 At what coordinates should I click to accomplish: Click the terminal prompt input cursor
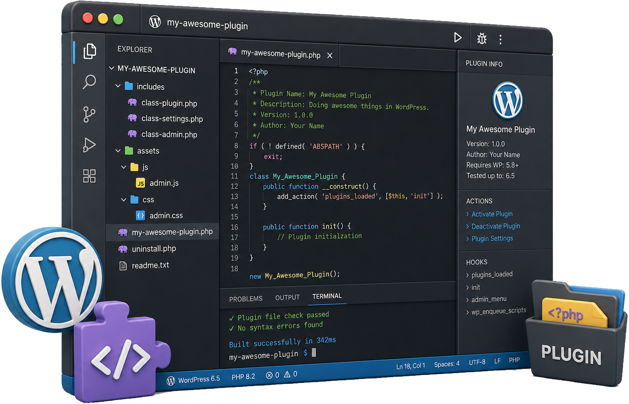pos(314,353)
